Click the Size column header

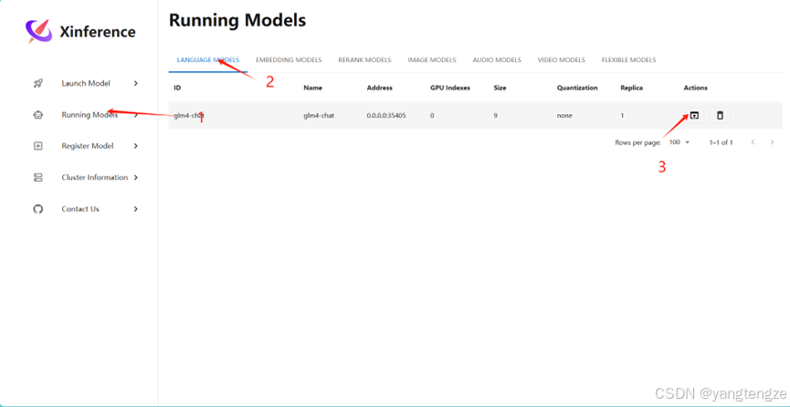pyautogui.click(x=500, y=88)
